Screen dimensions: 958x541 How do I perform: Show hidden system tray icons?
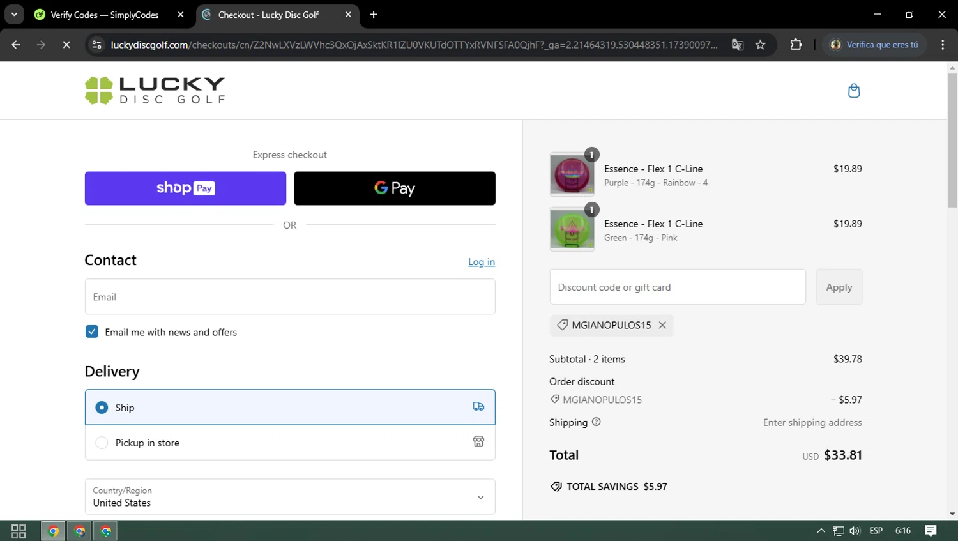[821, 531]
